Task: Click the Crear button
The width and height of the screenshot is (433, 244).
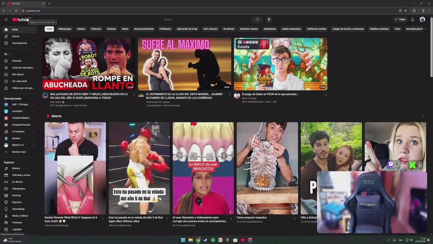Action: [x=400, y=19]
